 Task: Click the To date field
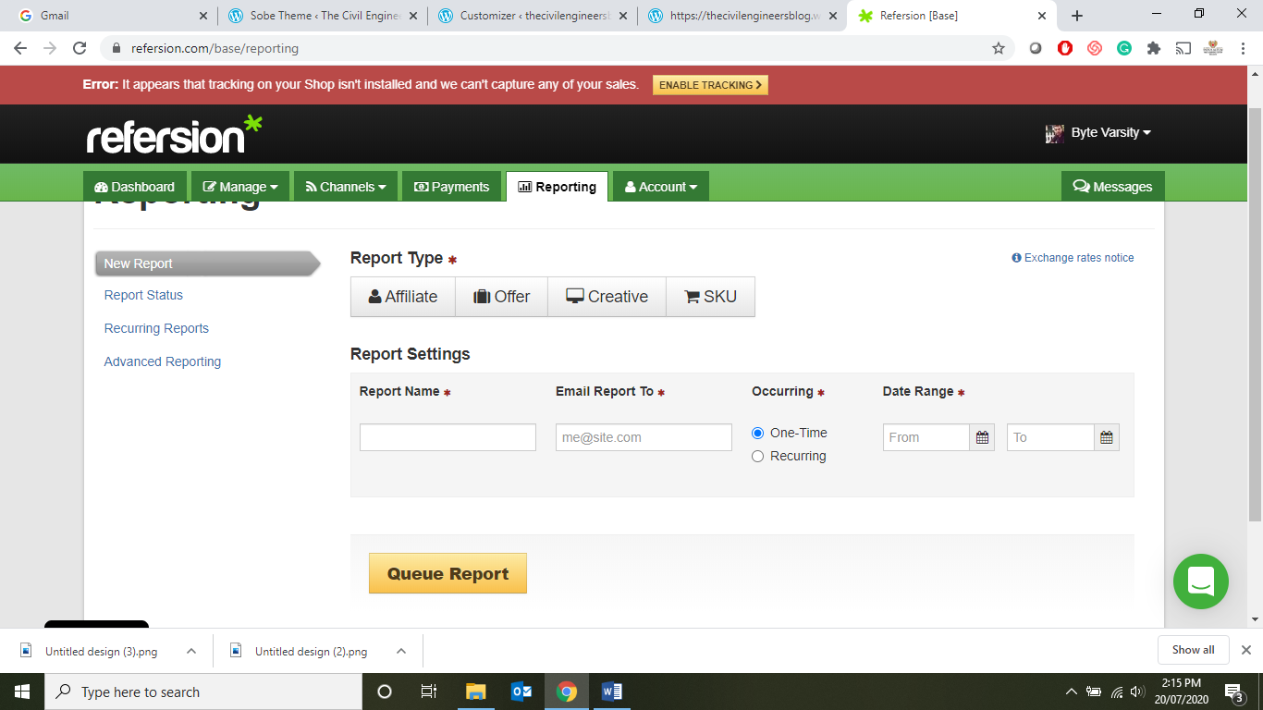click(x=1050, y=437)
